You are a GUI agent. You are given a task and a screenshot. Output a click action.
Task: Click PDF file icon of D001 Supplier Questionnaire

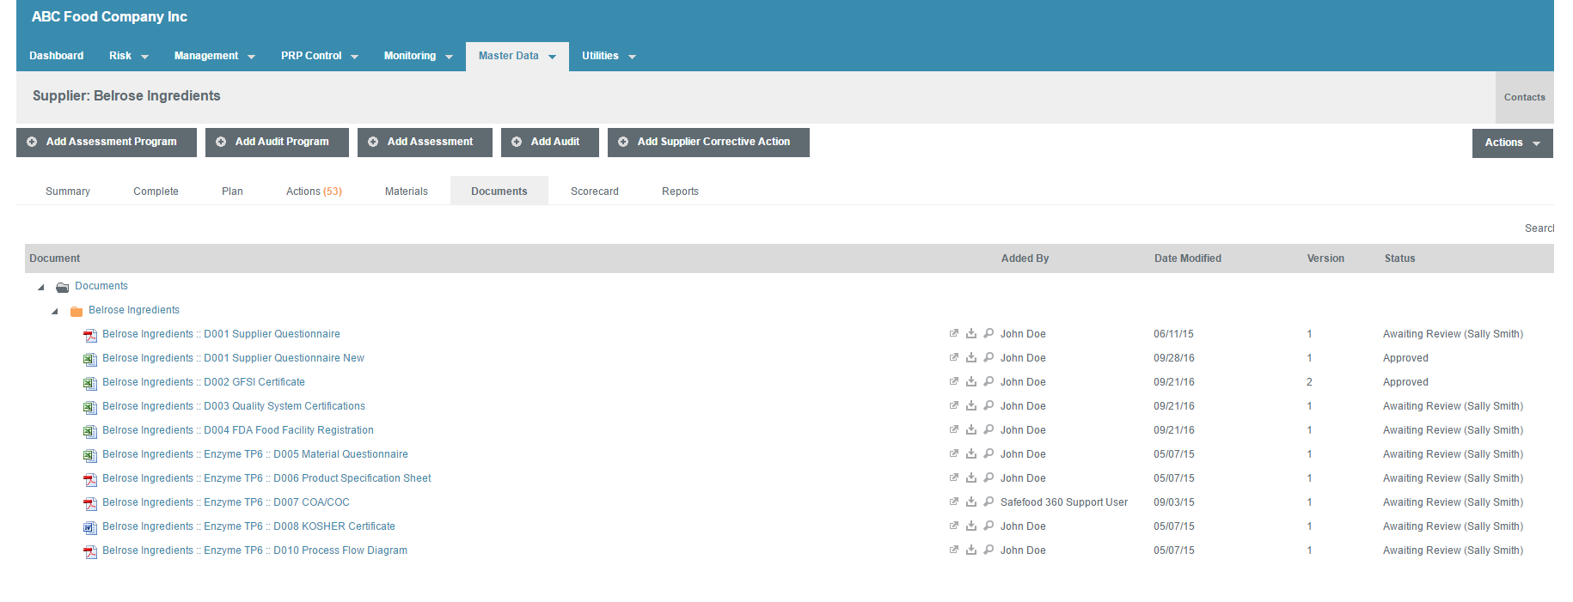click(x=89, y=335)
